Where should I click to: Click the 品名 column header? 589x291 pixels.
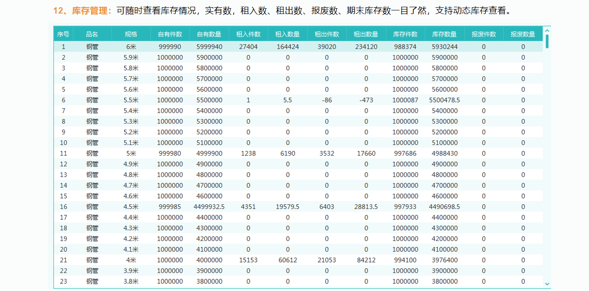click(92, 34)
